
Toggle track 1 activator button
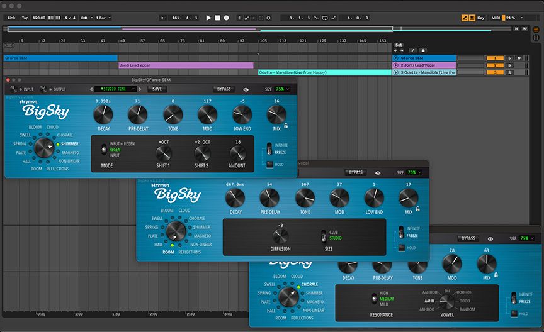495,58
